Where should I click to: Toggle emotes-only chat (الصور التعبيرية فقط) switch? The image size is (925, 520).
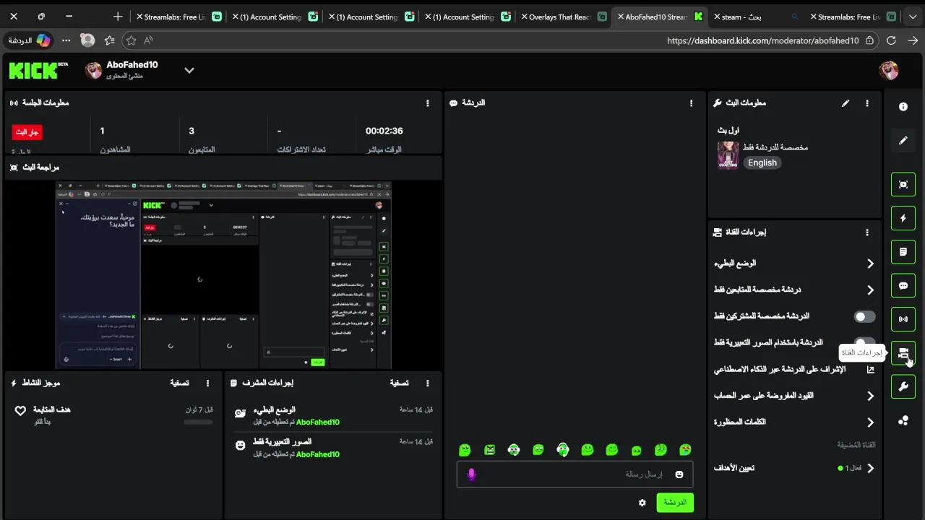(864, 342)
